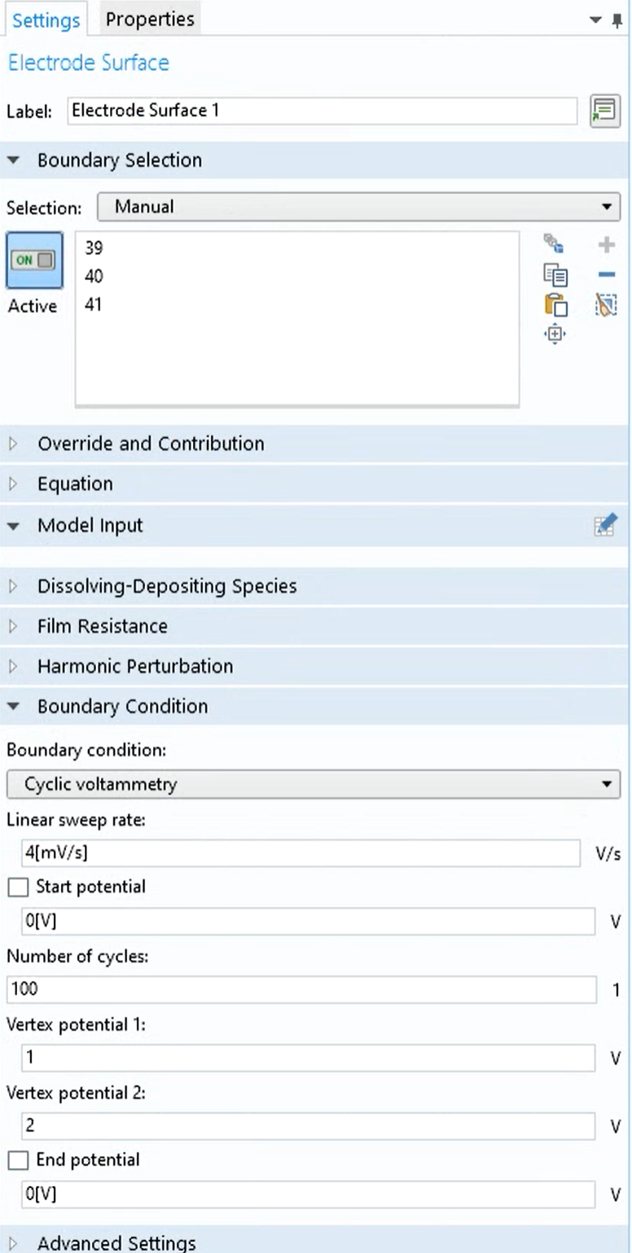632x1253 pixels.
Task: Click the Linear sweep rate input field
Action: tap(300, 853)
